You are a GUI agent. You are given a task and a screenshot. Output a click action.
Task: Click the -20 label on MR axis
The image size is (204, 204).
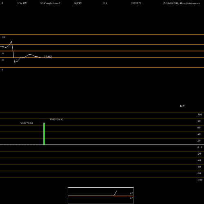[x=199, y=154]
